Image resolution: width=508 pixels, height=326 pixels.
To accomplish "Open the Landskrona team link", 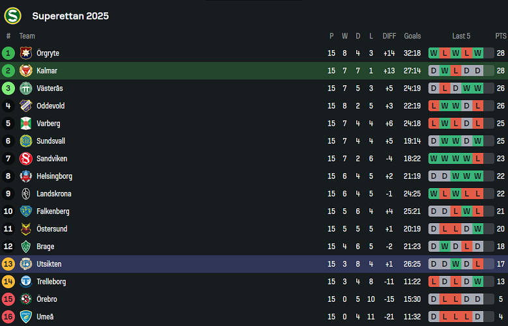I will point(53,194).
